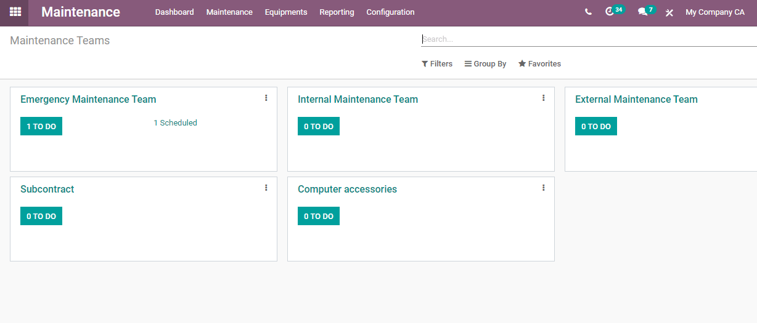
Task: Open conversations chat icon with 7 badge
Action: coord(646,11)
